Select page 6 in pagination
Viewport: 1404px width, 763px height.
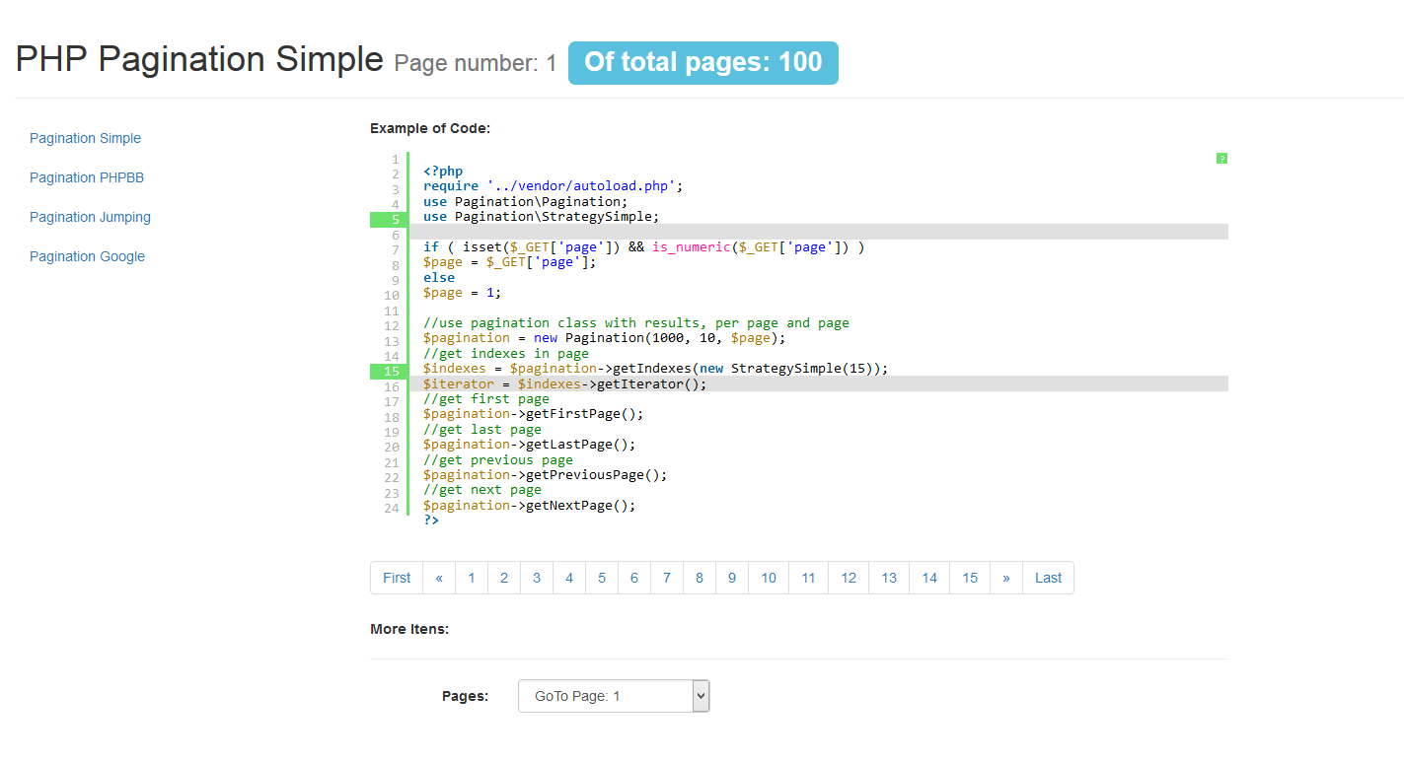point(634,578)
